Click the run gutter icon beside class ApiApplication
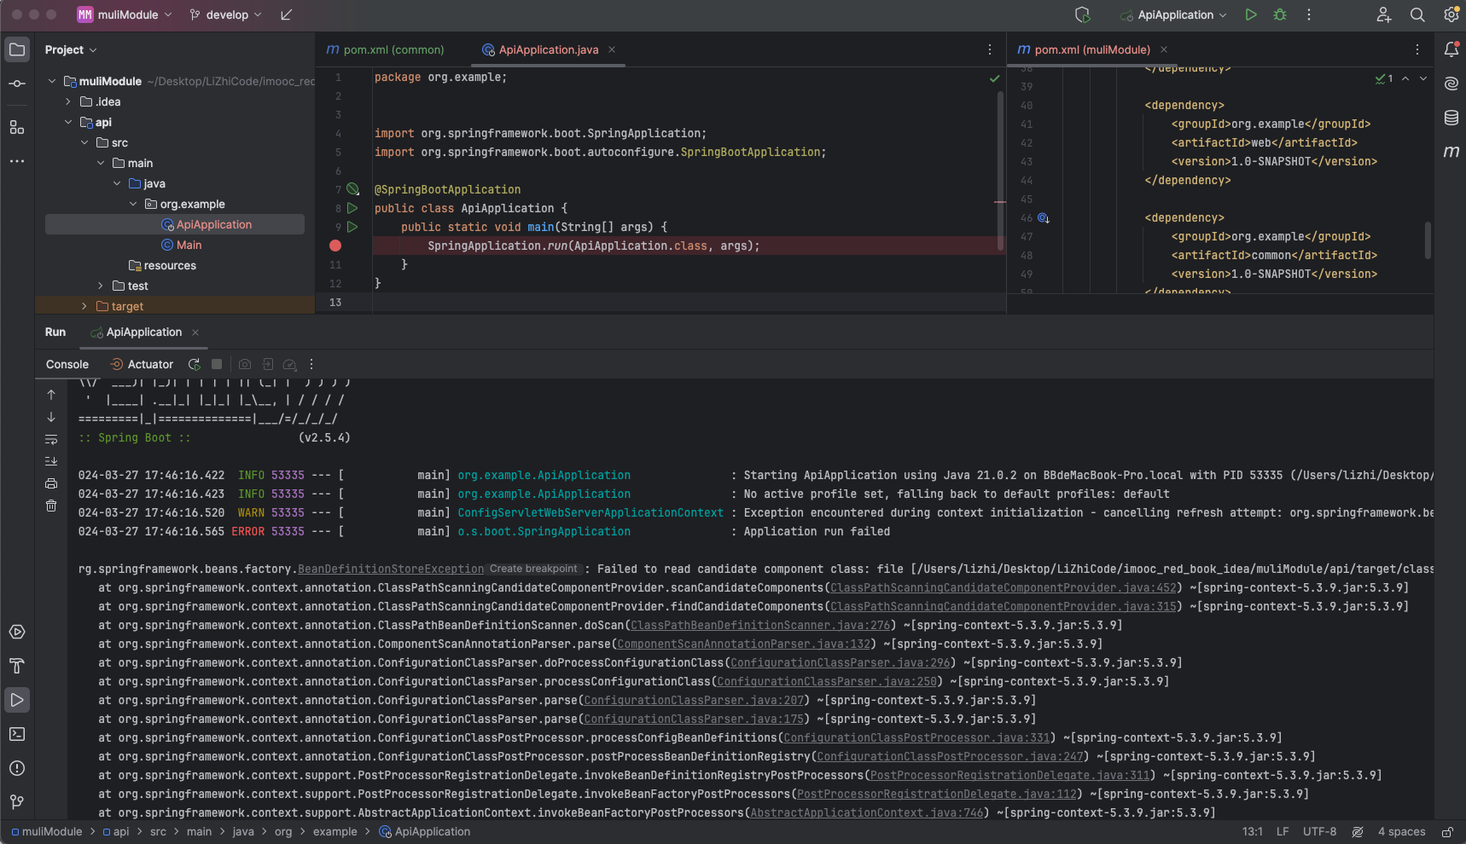The image size is (1466, 844). (352, 208)
